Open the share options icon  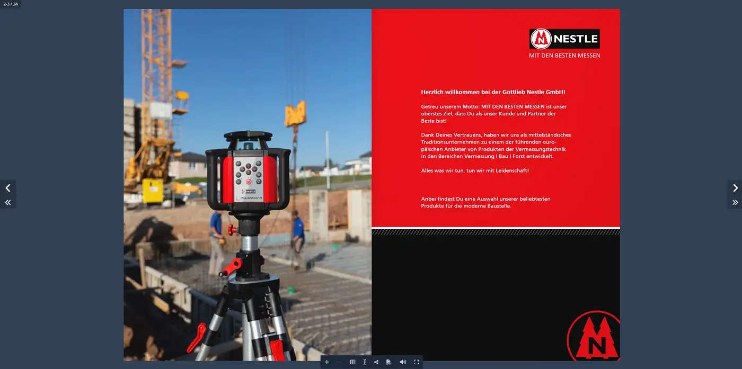(x=376, y=362)
